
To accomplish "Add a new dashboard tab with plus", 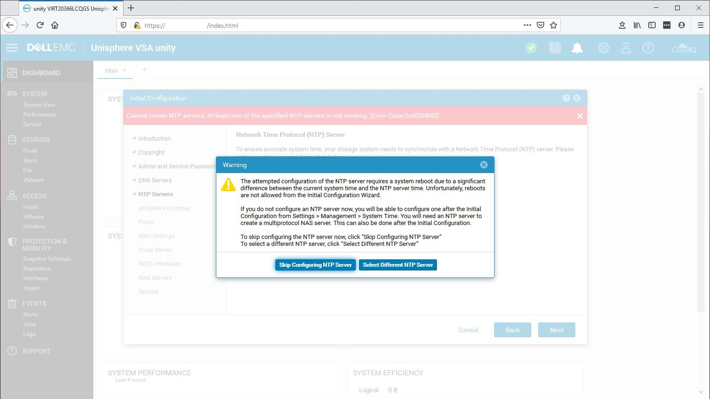I will click(144, 70).
